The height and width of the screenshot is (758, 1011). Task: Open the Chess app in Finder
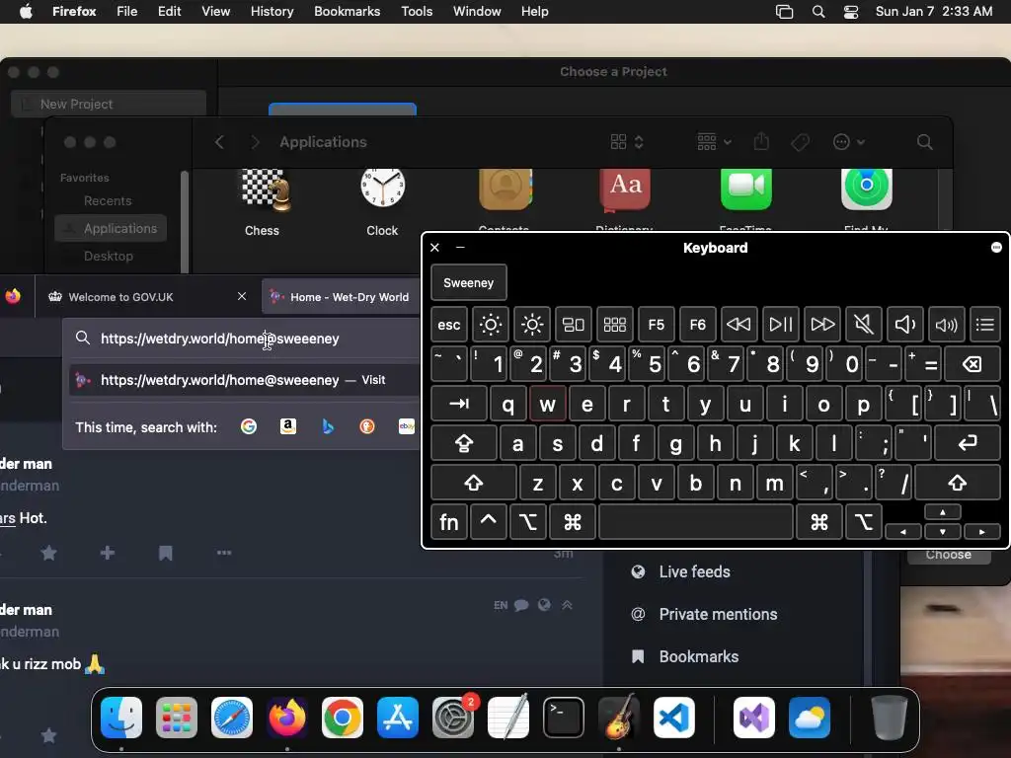point(265,190)
